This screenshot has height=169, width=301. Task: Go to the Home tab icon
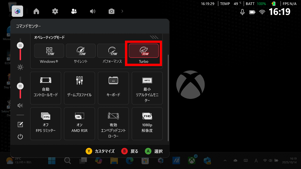[36, 11]
